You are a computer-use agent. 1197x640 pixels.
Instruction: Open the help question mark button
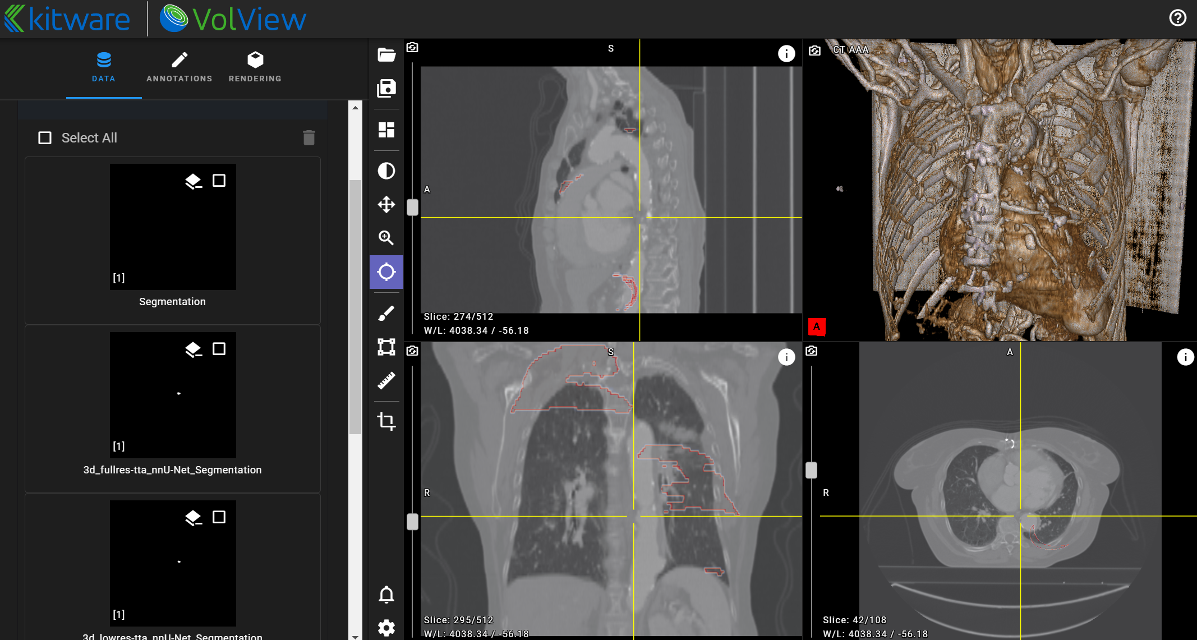[x=1177, y=18]
